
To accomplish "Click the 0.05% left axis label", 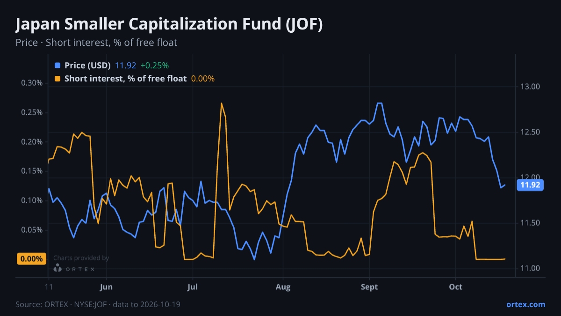I will [32, 230].
